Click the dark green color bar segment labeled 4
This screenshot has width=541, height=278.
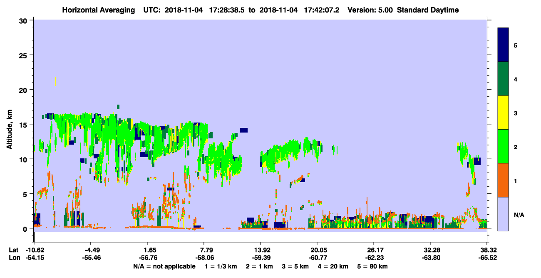coord(503,79)
